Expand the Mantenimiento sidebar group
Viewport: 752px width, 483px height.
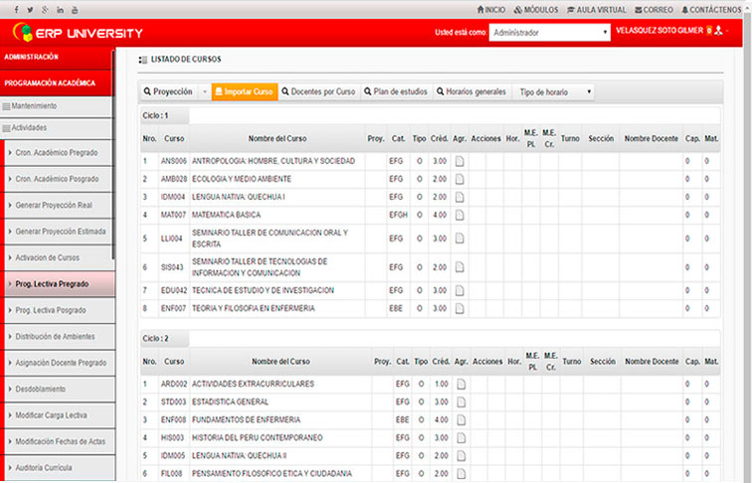point(57,106)
